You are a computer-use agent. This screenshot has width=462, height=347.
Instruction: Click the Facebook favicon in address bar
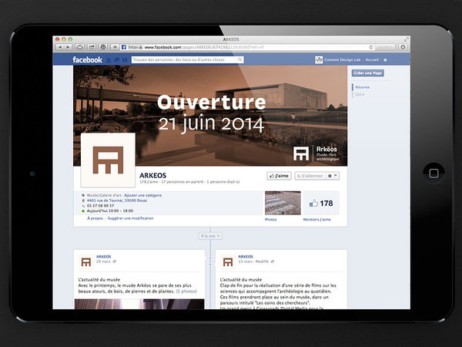pyautogui.click(x=124, y=47)
